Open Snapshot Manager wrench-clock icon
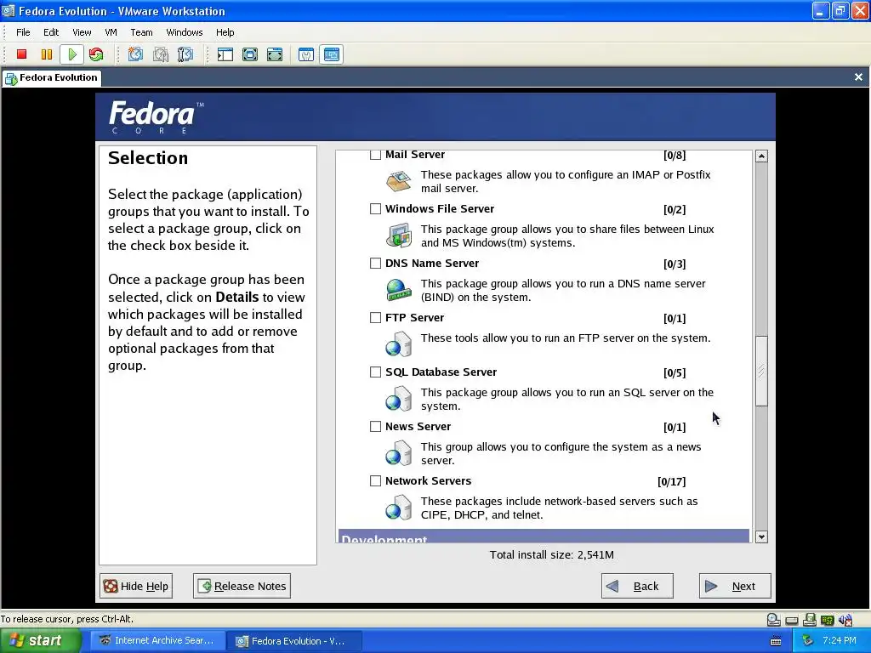Image resolution: width=871 pixels, height=653 pixels. (x=185, y=54)
